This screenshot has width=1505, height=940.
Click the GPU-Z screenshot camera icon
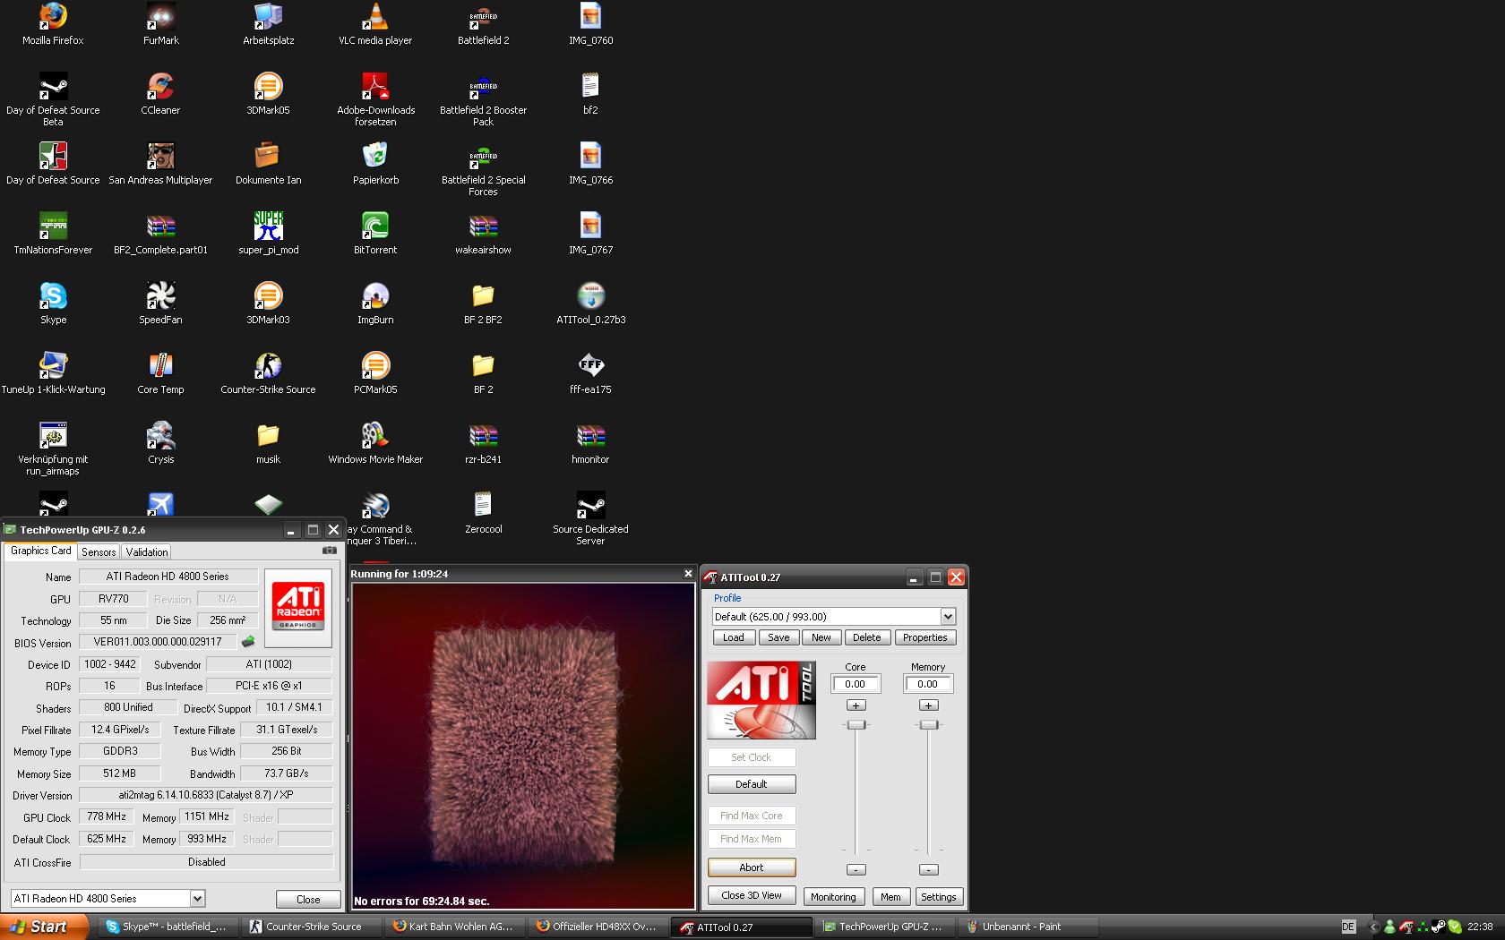point(330,551)
